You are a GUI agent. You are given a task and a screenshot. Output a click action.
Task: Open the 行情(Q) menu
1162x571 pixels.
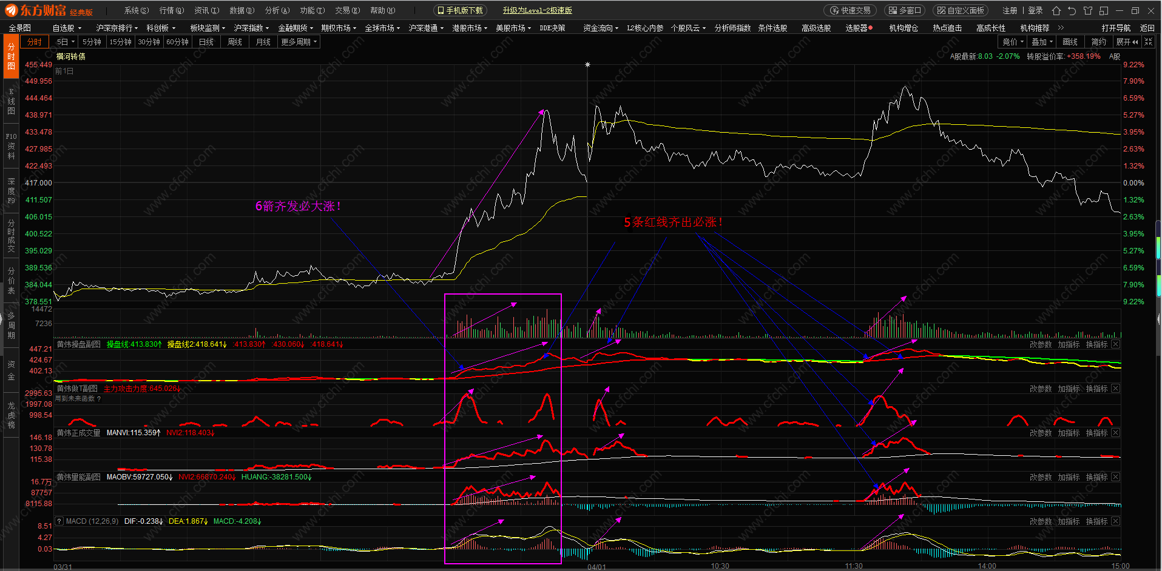[x=171, y=10]
